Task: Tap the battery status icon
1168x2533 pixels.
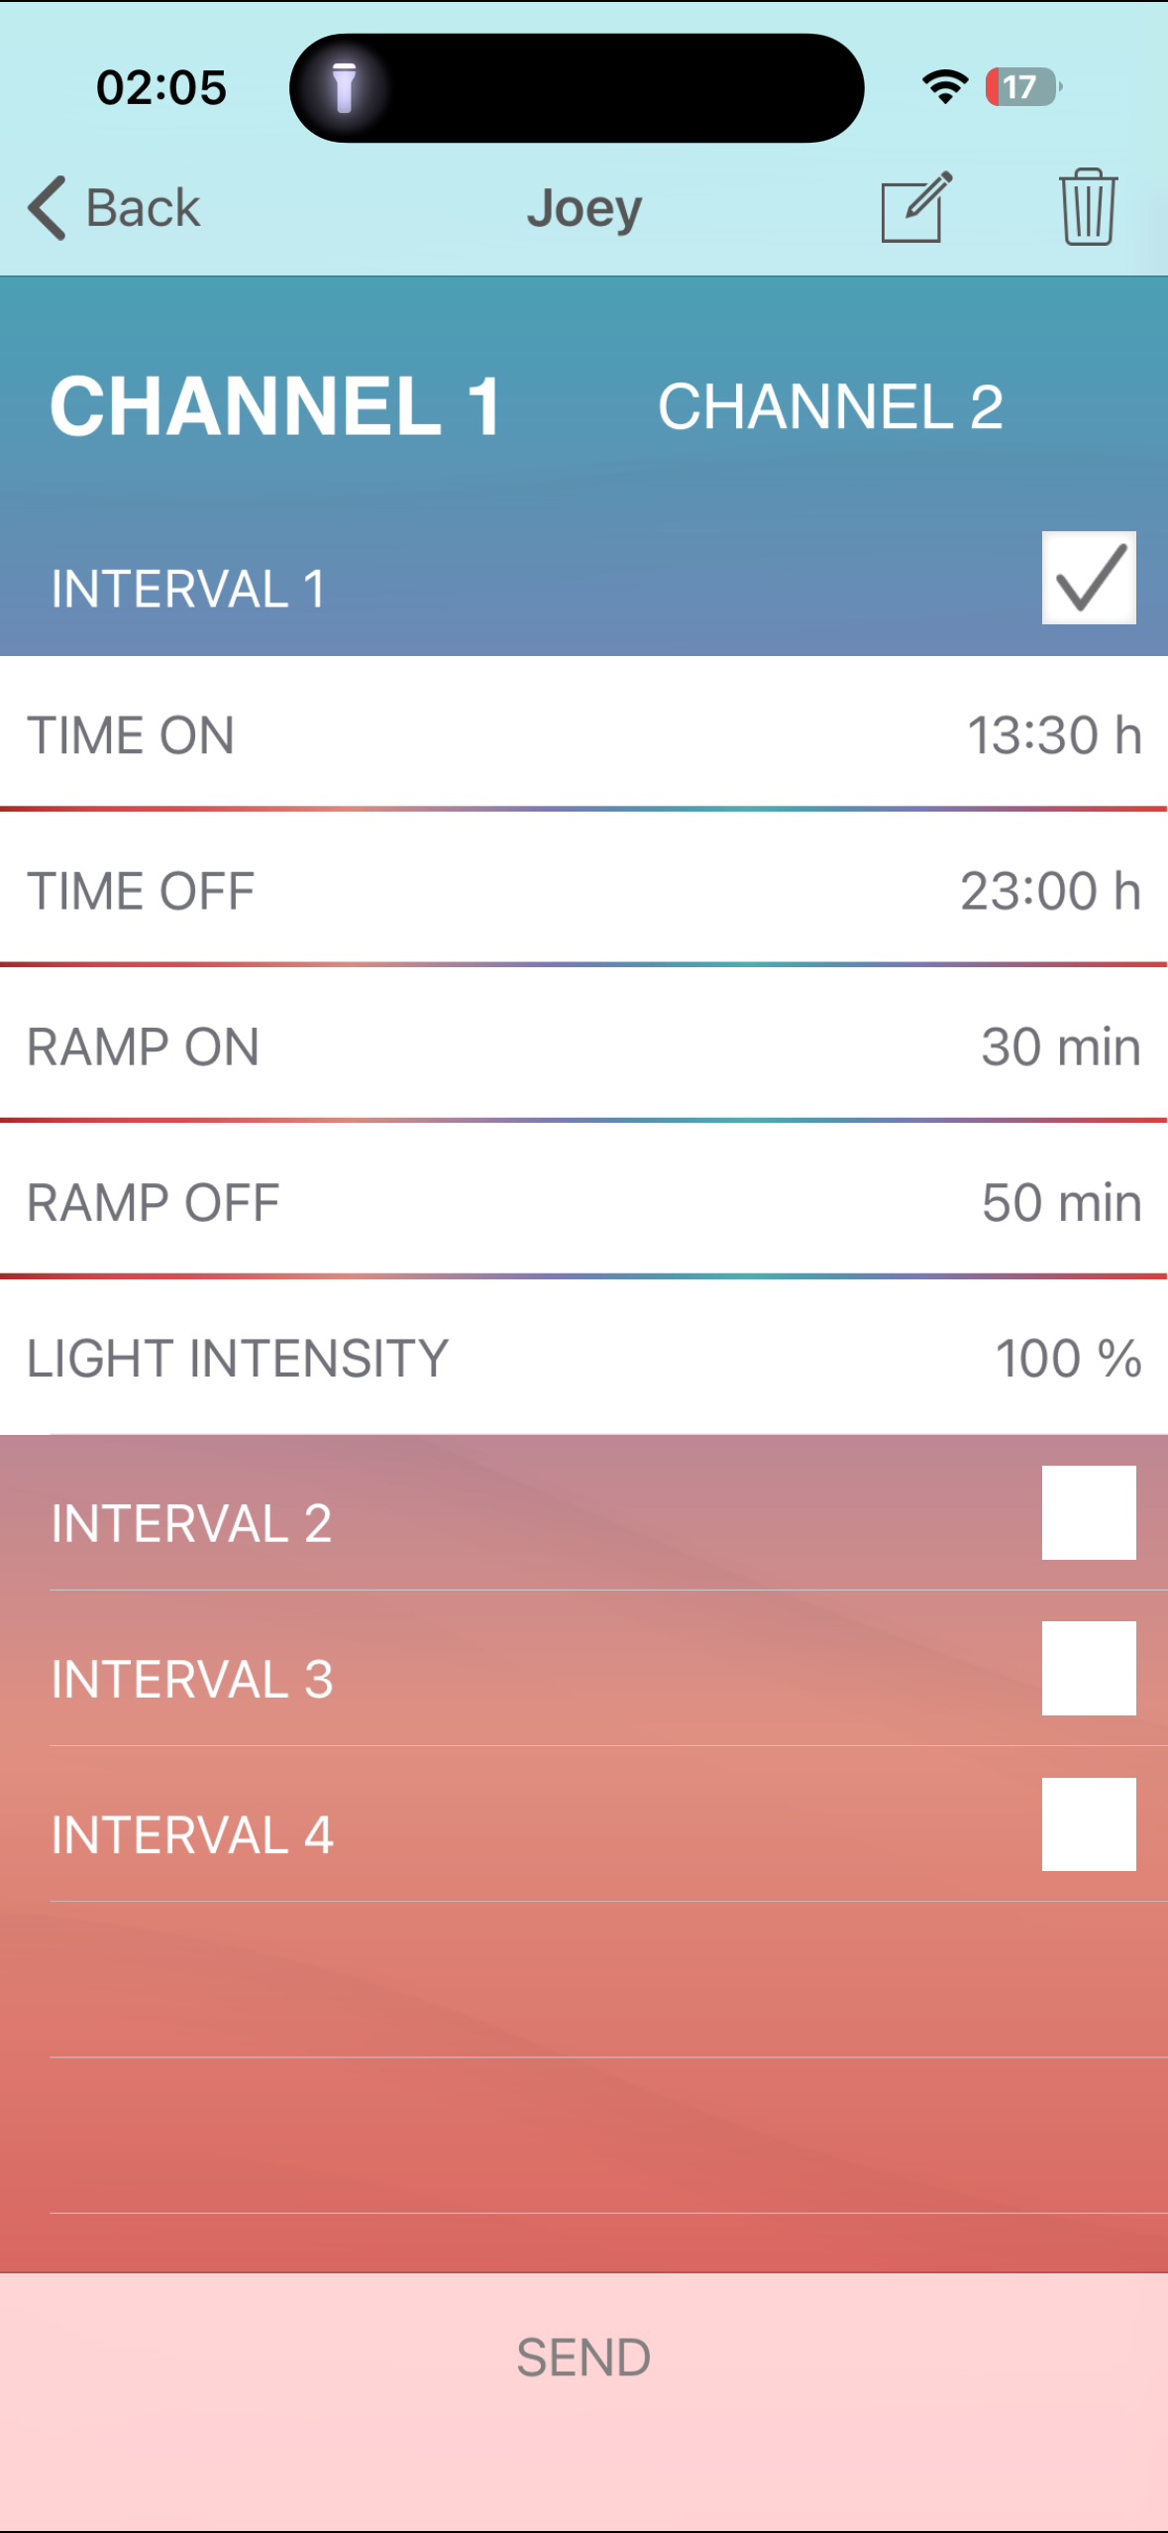Action: tap(1023, 87)
